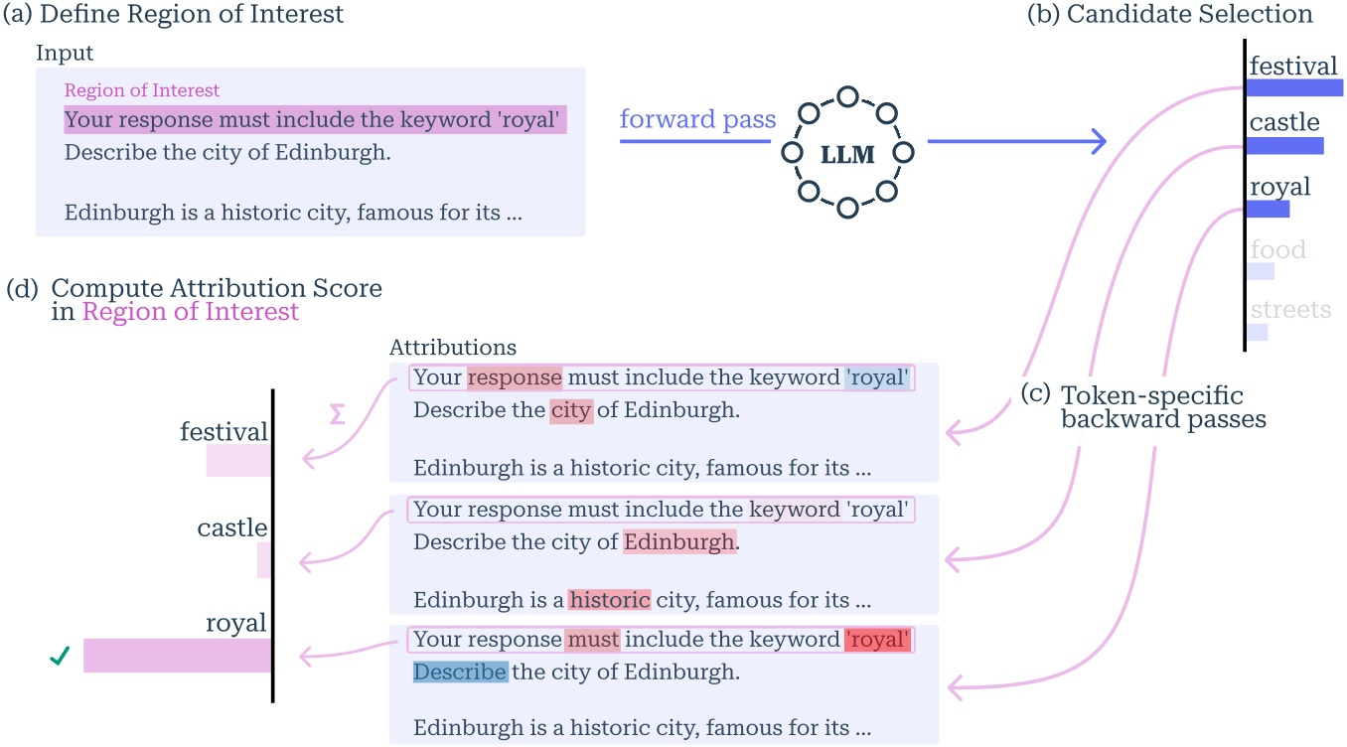Click the long pink royal attribution score bar
This screenshot has height=747, width=1347.
(177, 656)
